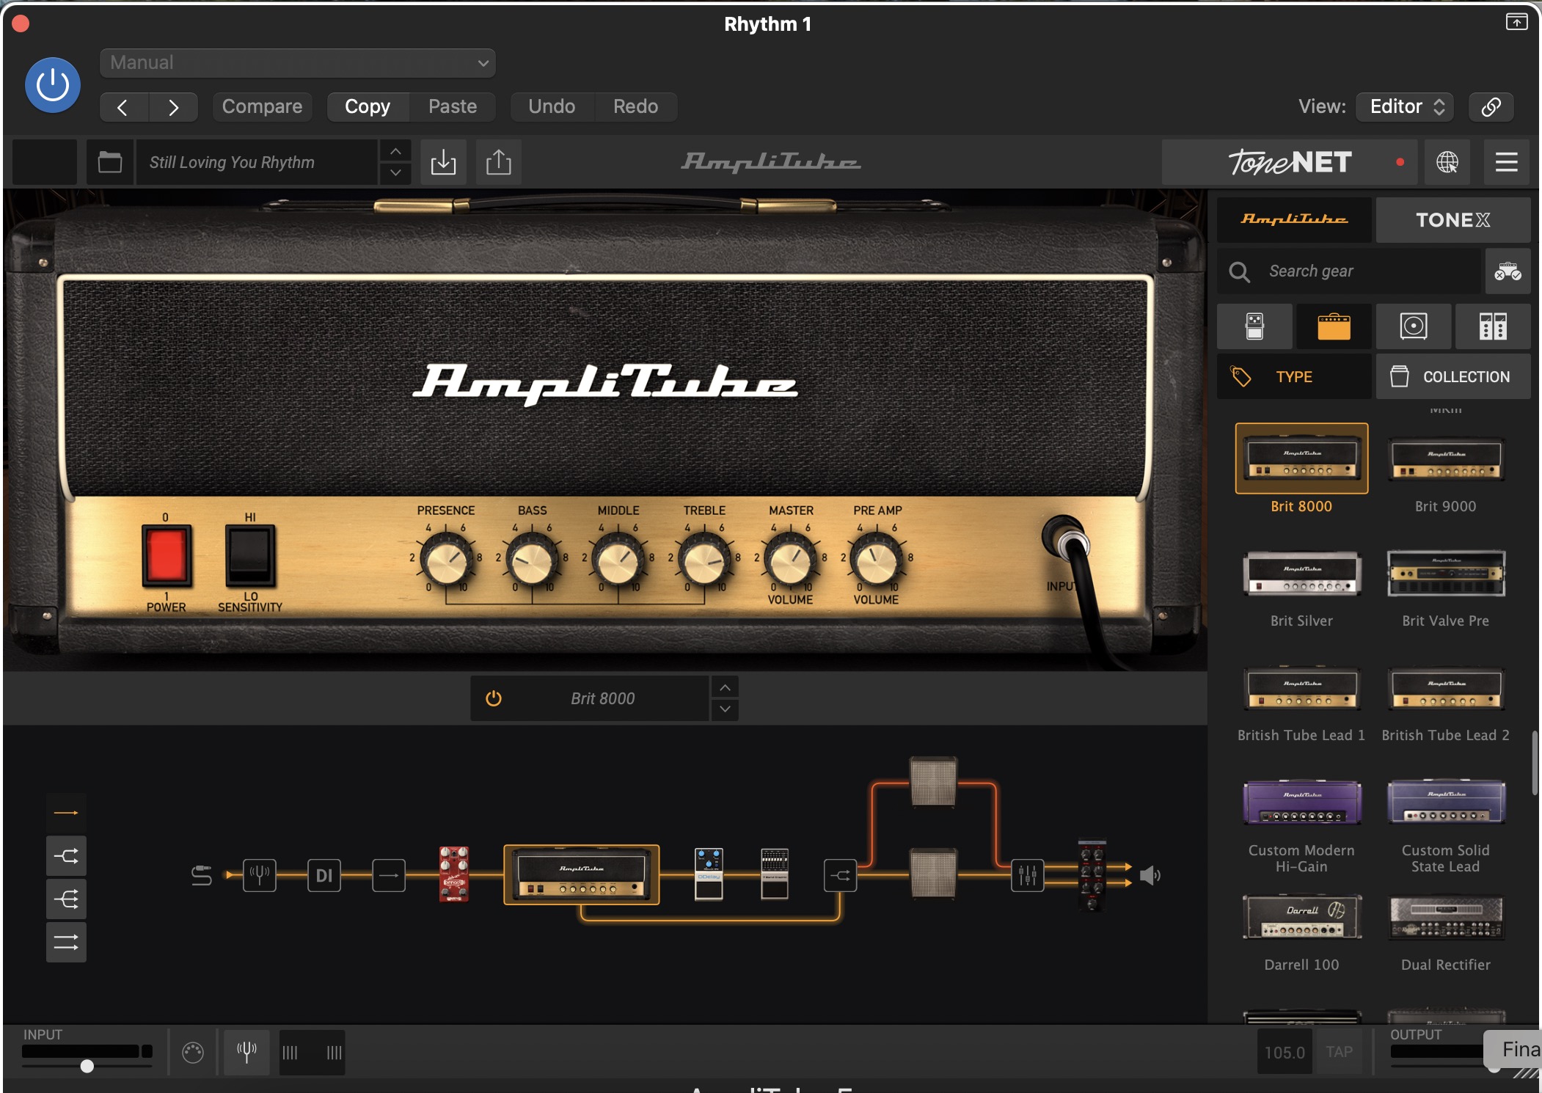Open the preset browser folder icon
Viewport: 1542px width, 1093px height.
point(110,162)
